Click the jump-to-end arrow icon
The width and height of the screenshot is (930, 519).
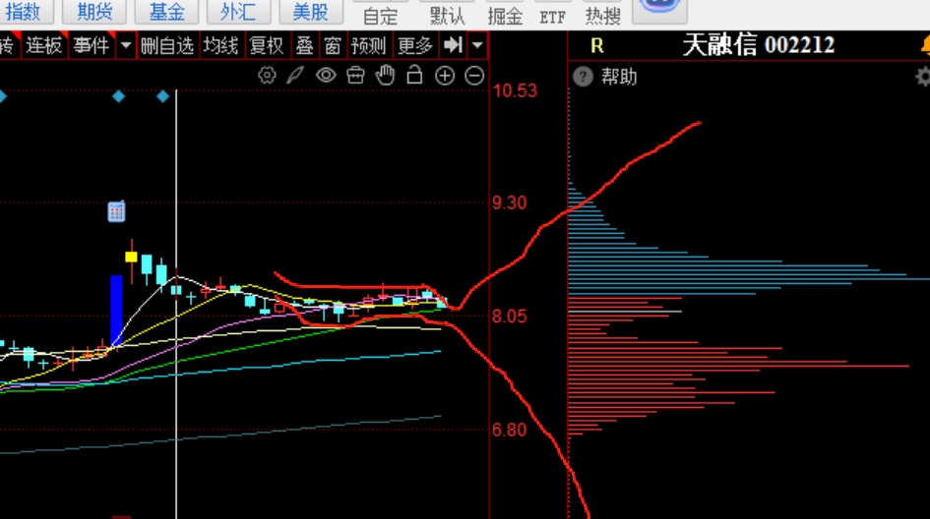[x=454, y=45]
